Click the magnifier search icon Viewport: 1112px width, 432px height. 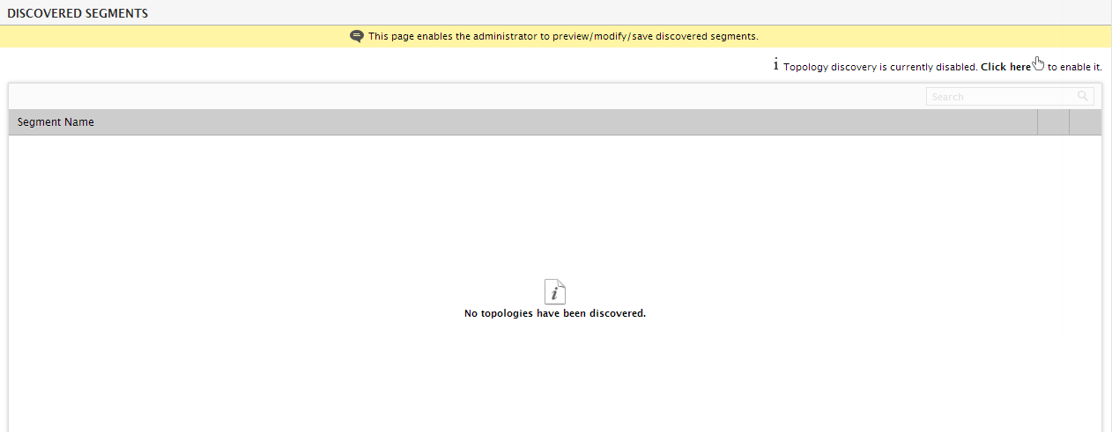[1083, 96]
